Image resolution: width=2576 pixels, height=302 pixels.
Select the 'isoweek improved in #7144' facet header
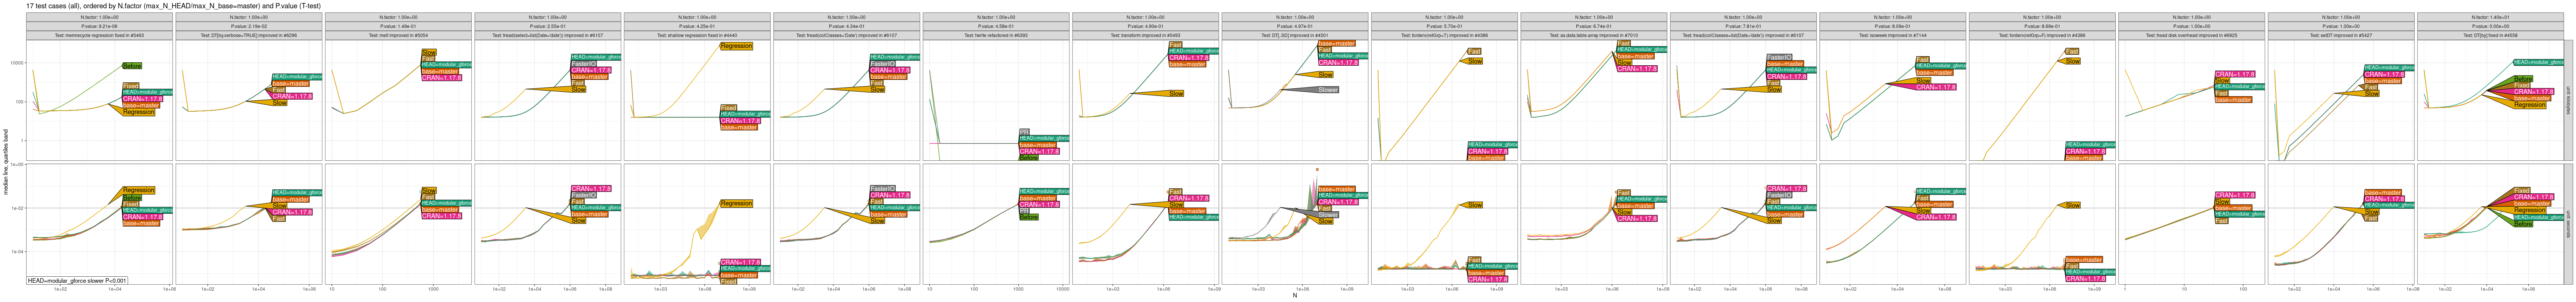(1892, 35)
